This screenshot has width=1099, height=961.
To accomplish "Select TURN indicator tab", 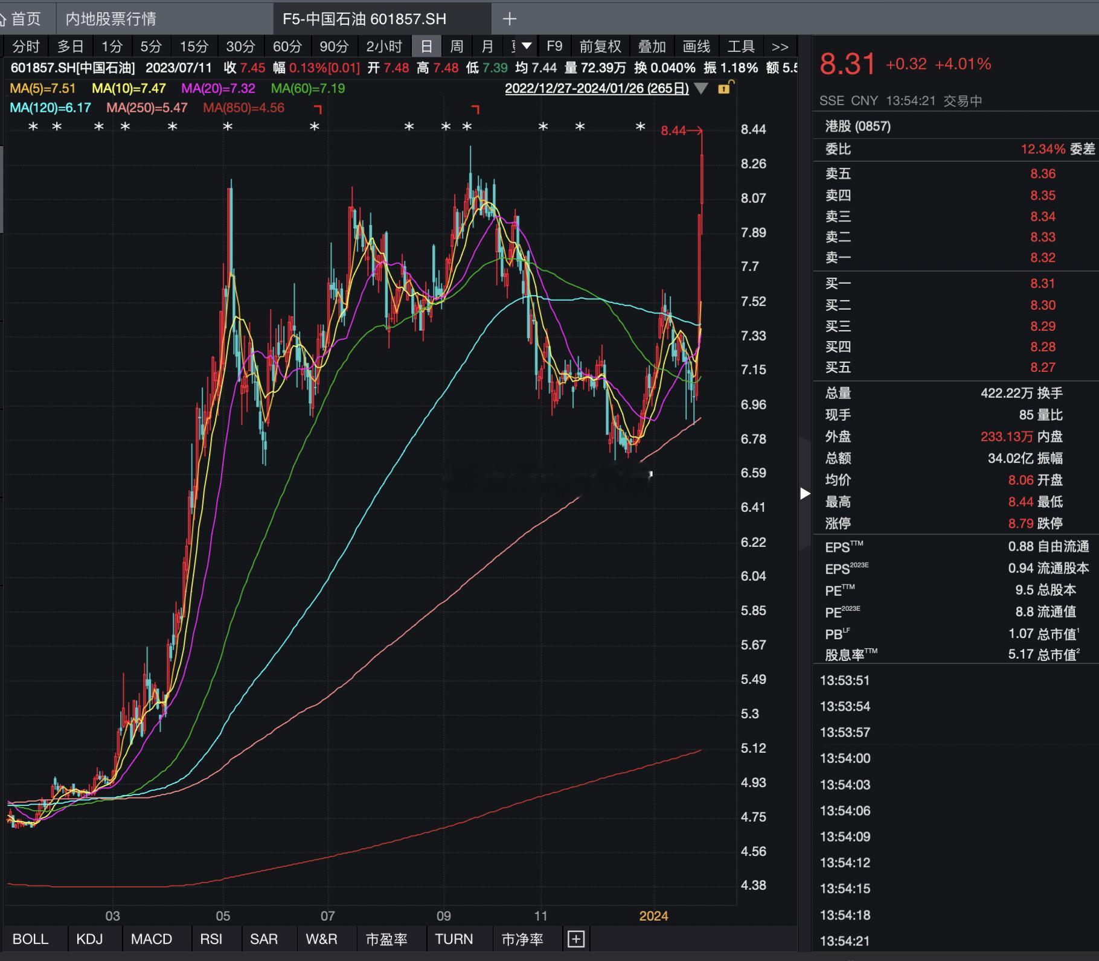I will (454, 939).
